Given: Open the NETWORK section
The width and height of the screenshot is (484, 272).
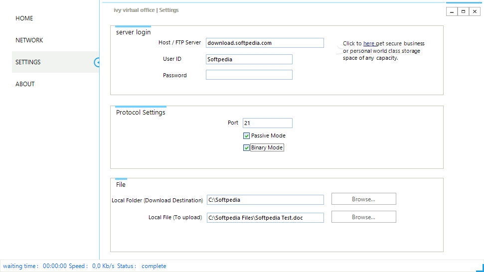Looking at the screenshot, I should (29, 40).
